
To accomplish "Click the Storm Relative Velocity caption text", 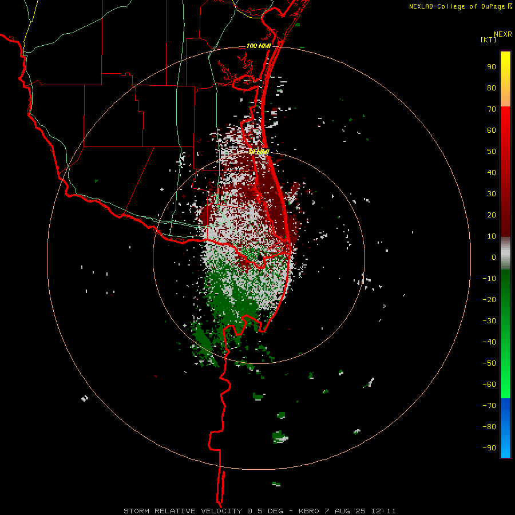I will [260, 511].
